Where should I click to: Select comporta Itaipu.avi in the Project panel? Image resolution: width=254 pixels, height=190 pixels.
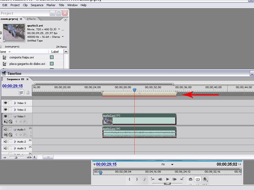point(22,58)
